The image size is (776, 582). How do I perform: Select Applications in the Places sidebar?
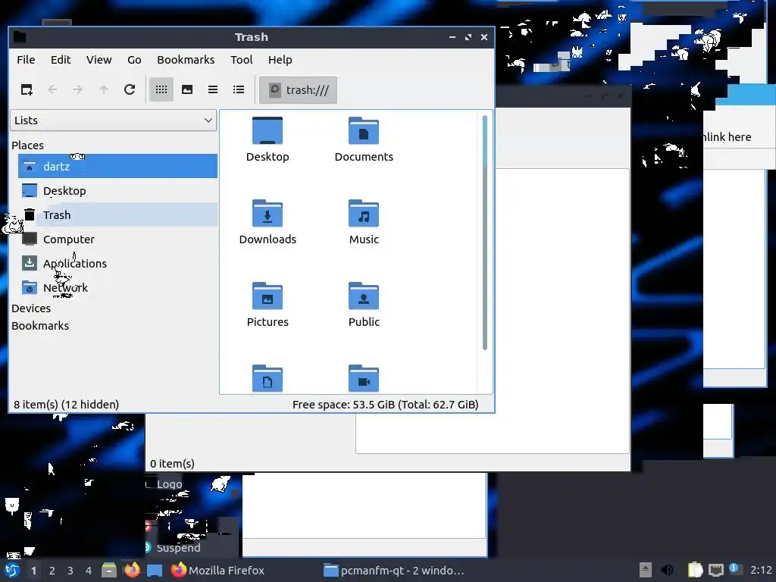click(x=117, y=263)
